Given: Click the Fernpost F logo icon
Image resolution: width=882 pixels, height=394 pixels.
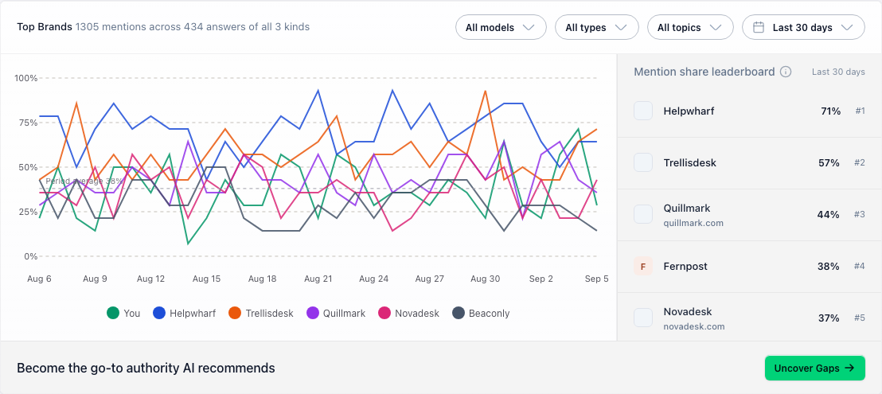Looking at the screenshot, I should pos(643,267).
